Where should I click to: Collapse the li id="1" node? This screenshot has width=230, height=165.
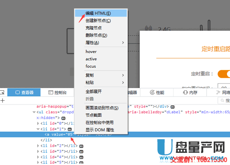coord(38,129)
